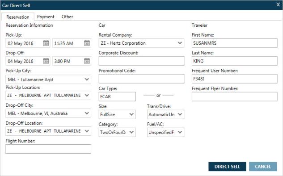Open the Pick-Up time picker icon
Viewport: 283px width, 176px height.
click(87, 43)
